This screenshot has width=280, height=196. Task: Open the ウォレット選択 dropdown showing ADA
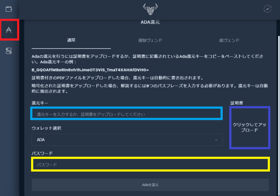[122, 140]
